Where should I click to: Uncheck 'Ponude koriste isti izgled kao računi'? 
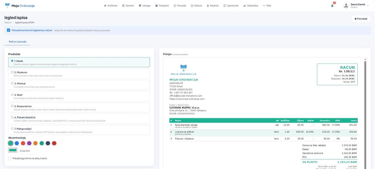coord(8,30)
